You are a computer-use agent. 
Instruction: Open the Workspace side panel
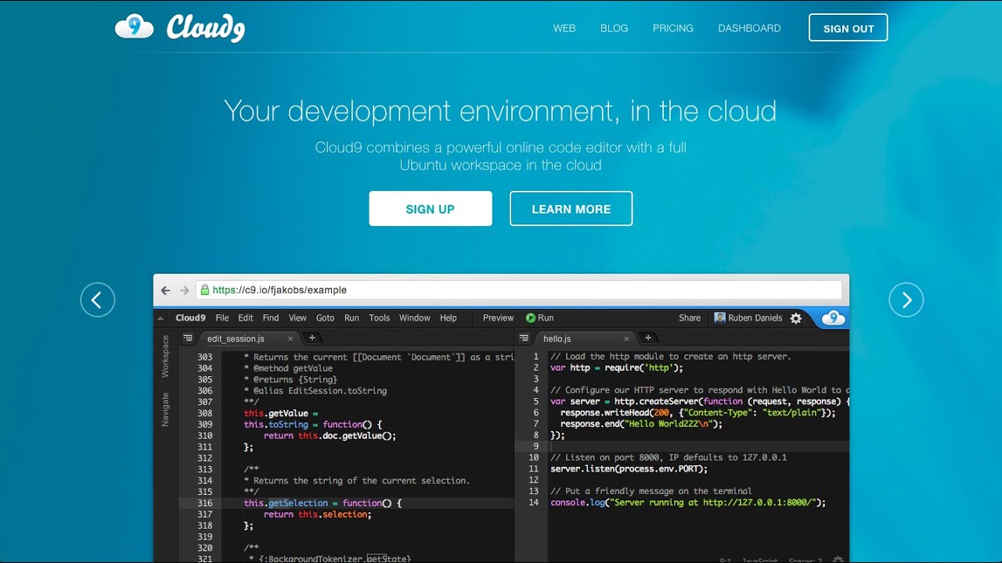click(165, 357)
